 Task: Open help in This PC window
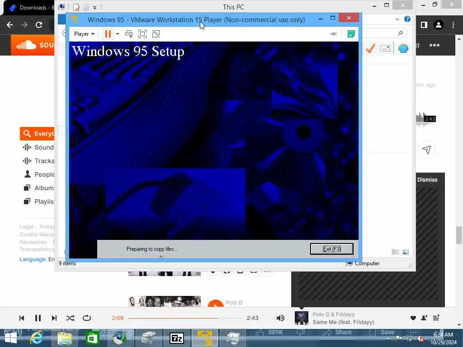pyautogui.click(x=407, y=19)
